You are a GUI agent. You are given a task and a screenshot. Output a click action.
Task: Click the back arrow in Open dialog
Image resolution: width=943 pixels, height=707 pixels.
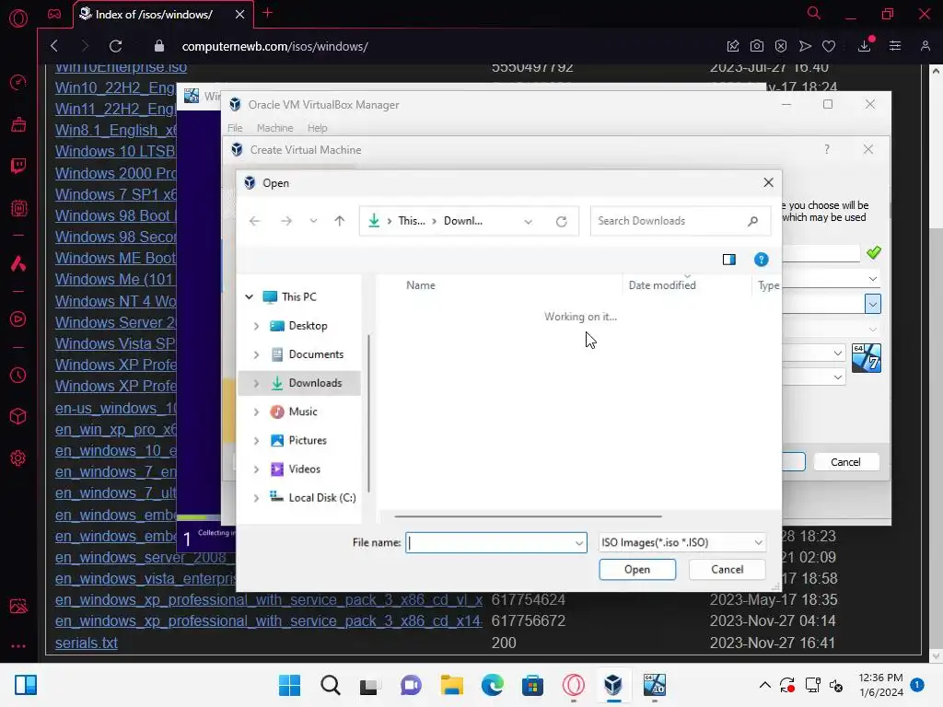click(254, 221)
